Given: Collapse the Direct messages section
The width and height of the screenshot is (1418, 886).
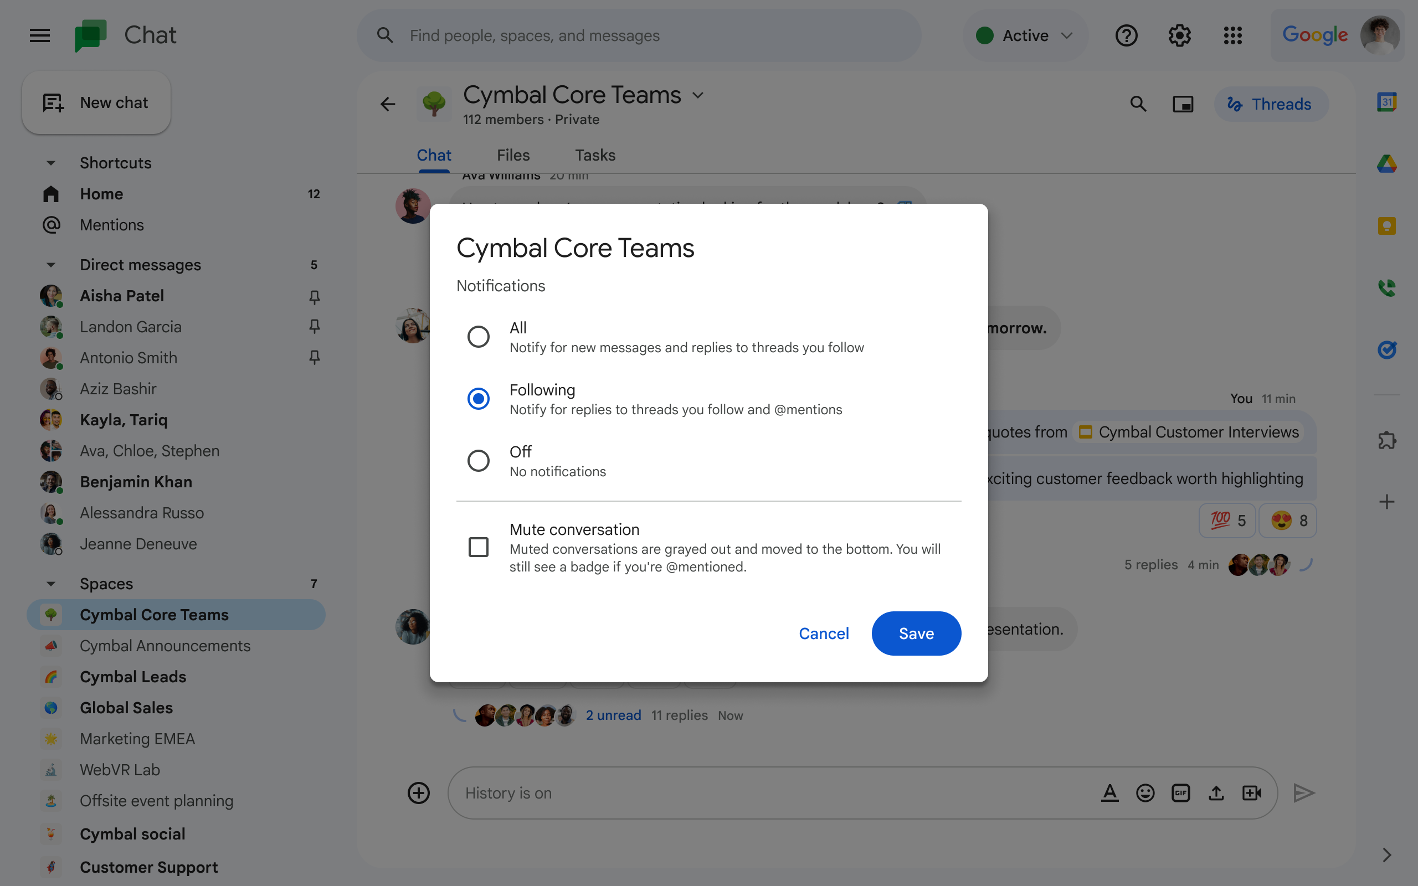Looking at the screenshot, I should click(x=51, y=264).
